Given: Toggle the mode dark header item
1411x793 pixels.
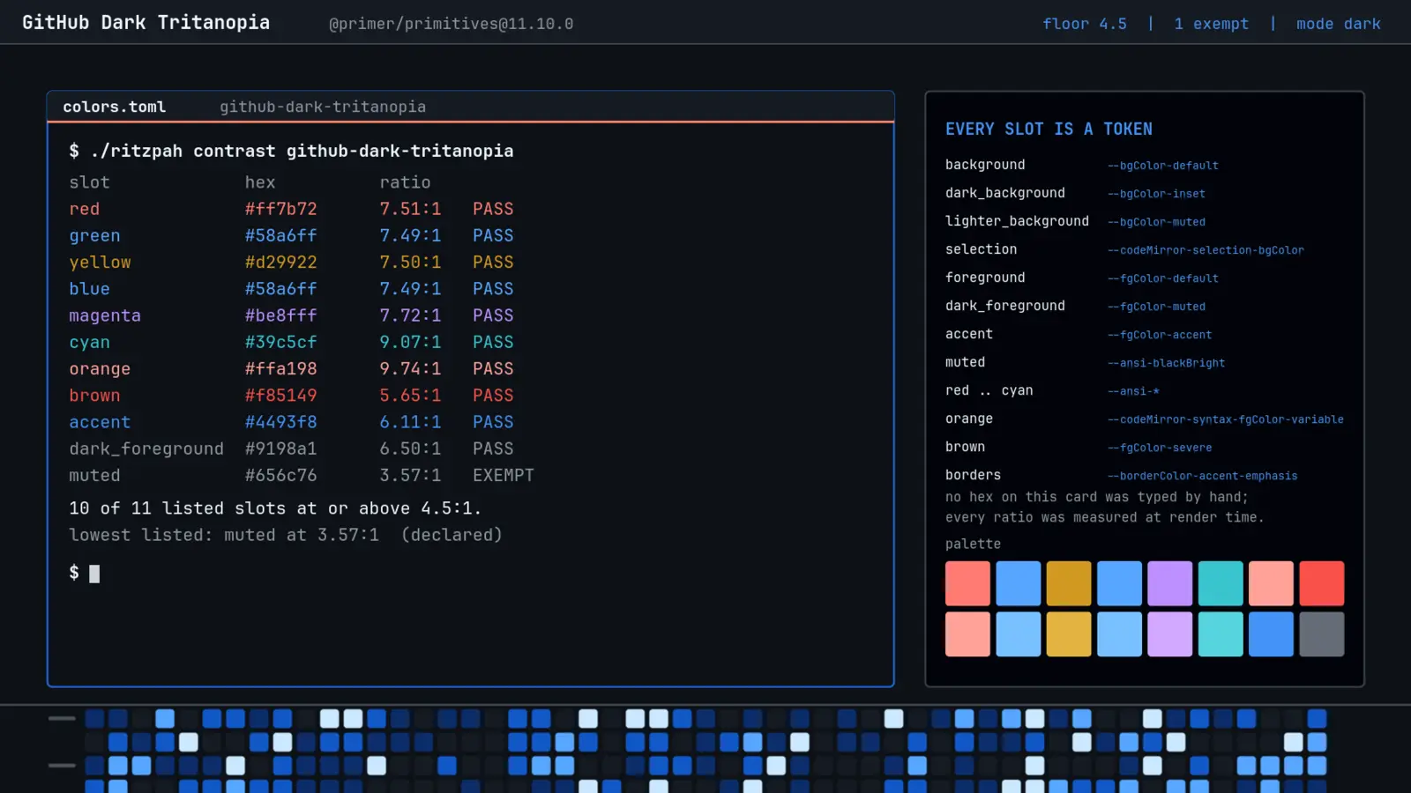Looking at the screenshot, I should [1338, 24].
